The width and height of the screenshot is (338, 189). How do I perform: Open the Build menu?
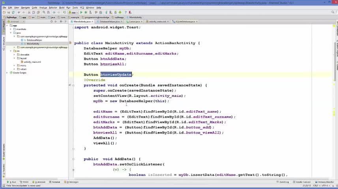coord(62,7)
